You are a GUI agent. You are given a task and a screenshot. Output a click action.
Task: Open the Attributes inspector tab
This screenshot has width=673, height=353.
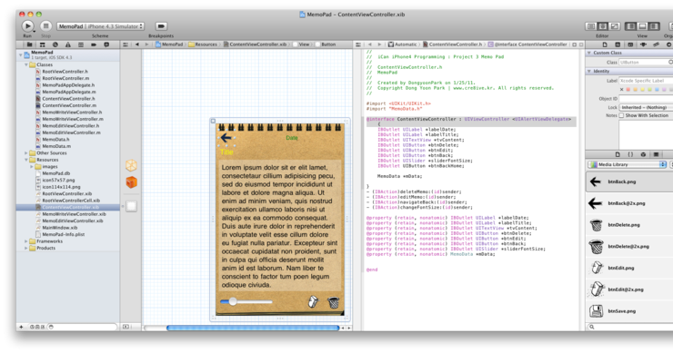643,44
